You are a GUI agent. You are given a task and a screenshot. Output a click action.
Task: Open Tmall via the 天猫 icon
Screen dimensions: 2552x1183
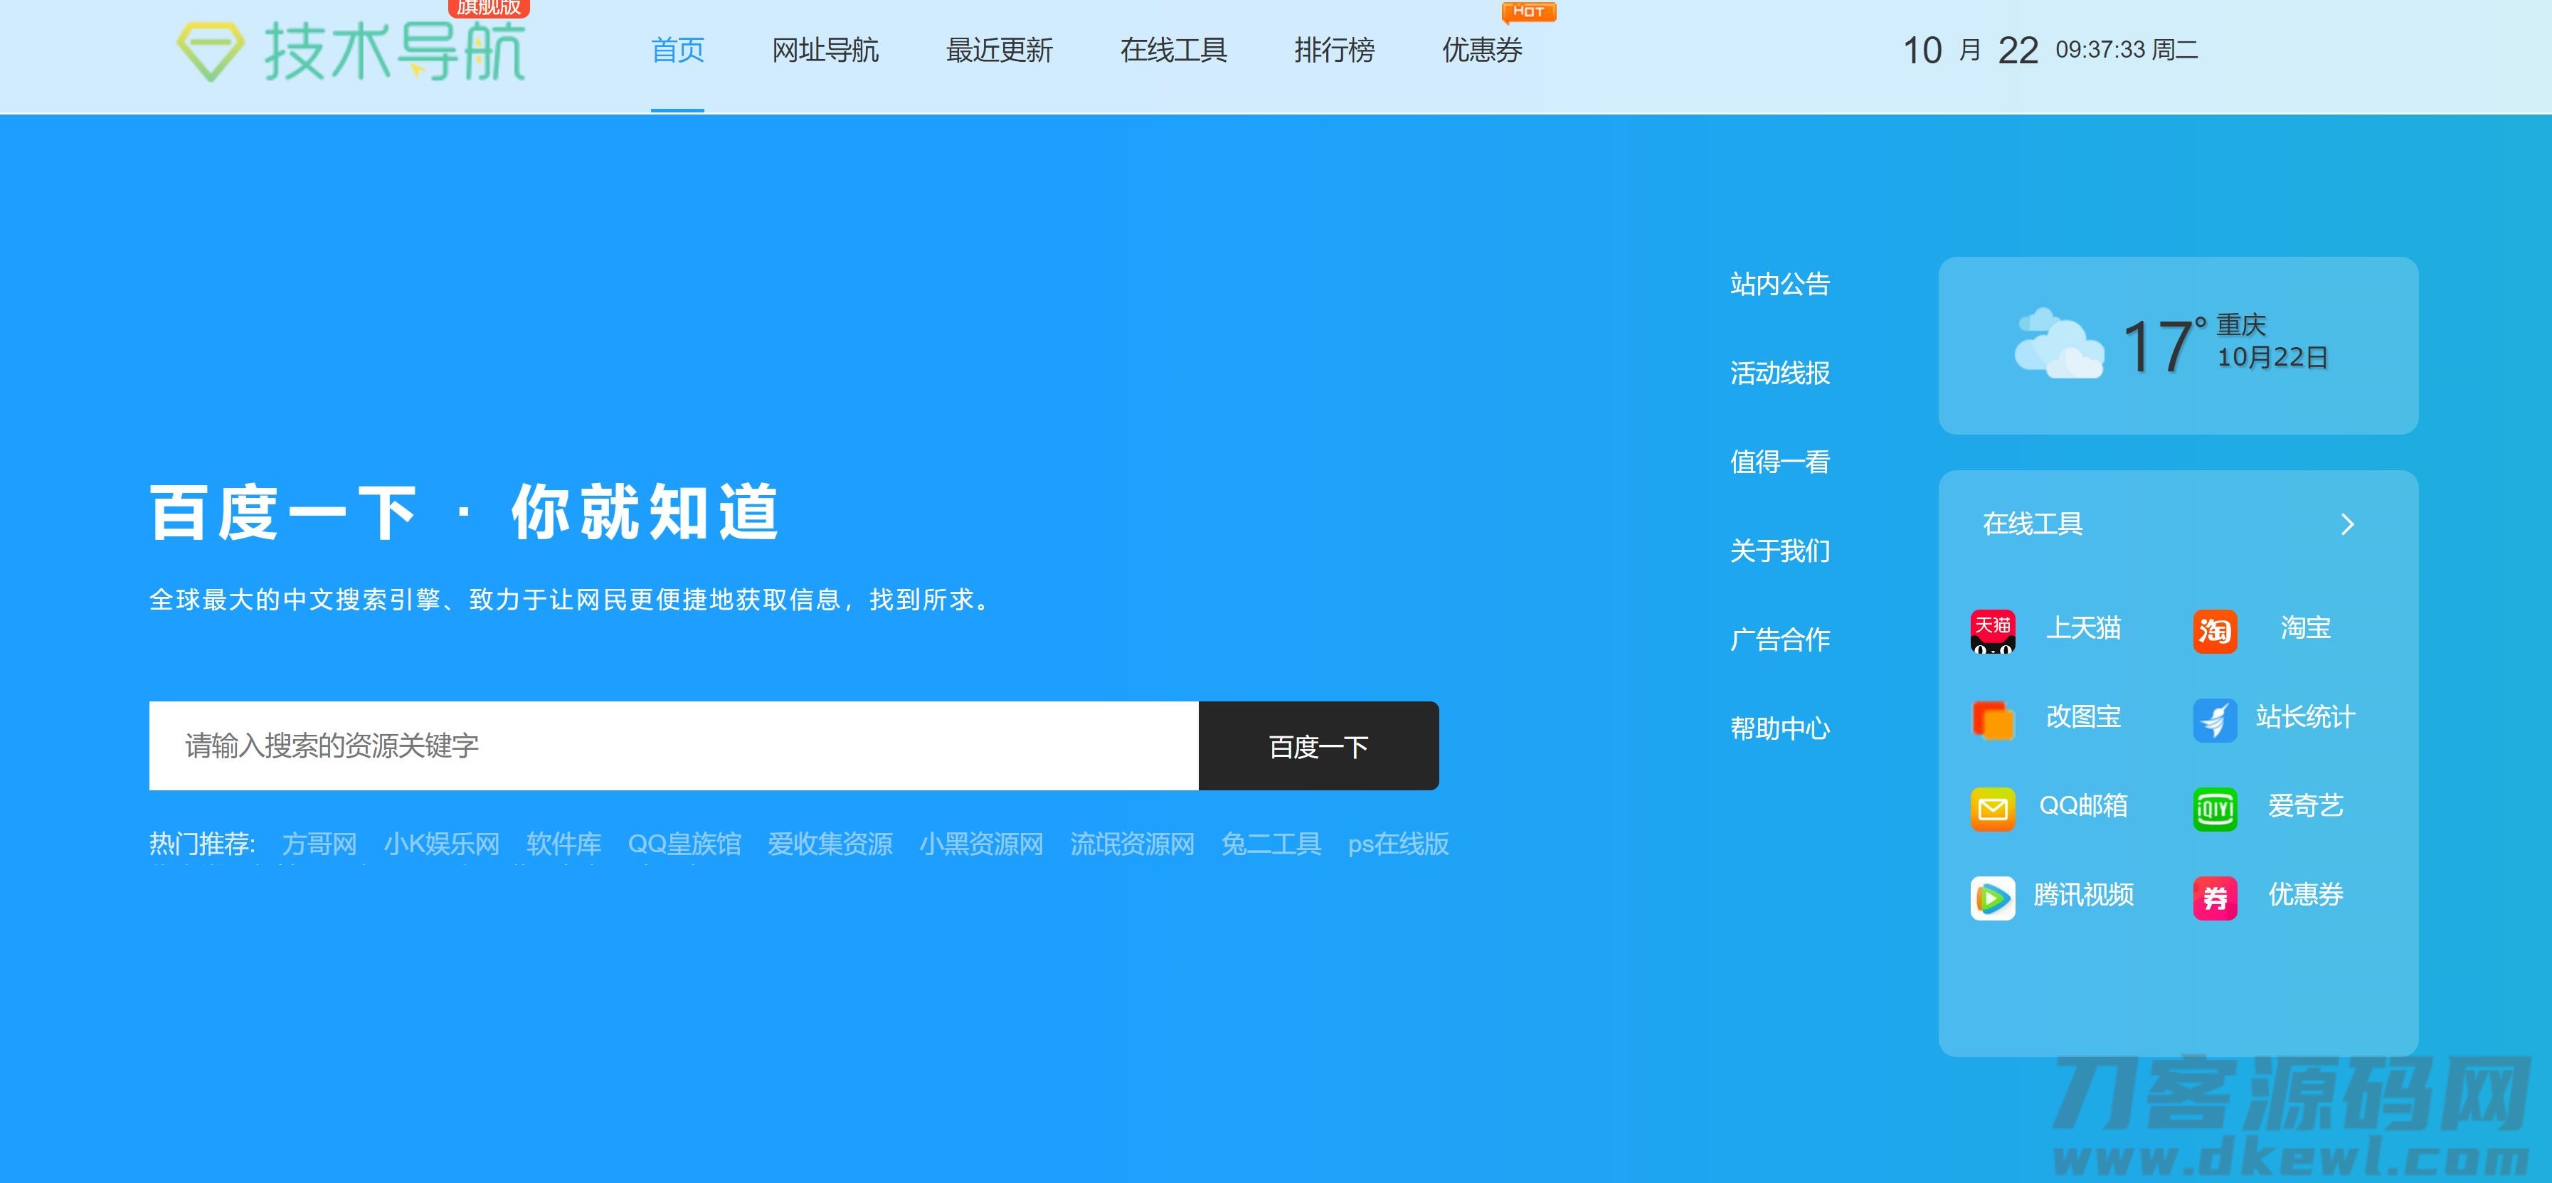pyautogui.click(x=1994, y=631)
